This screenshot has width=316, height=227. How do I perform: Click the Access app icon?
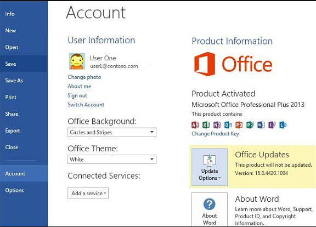click(195, 125)
